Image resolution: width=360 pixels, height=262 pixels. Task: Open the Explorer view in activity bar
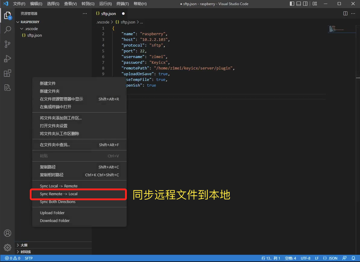[x=7, y=16]
